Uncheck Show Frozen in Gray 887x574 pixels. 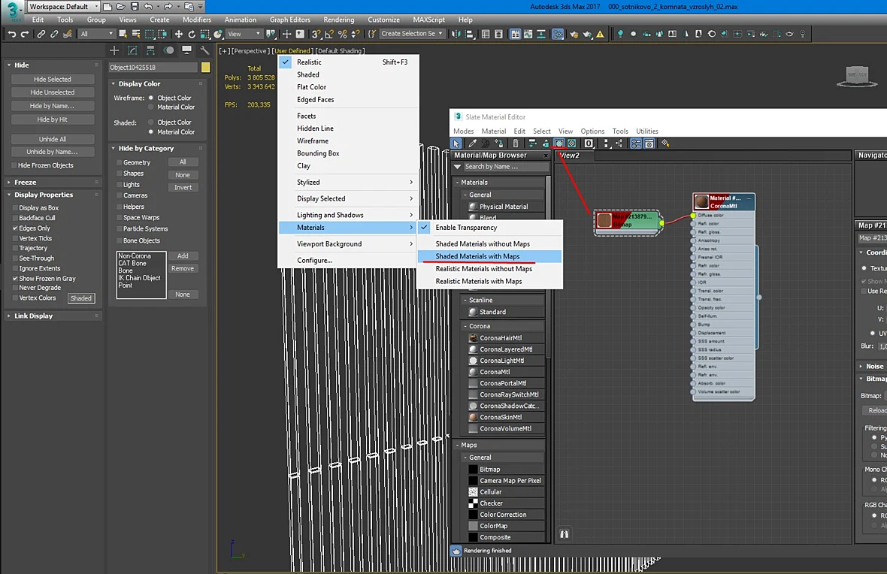(15, 278)
